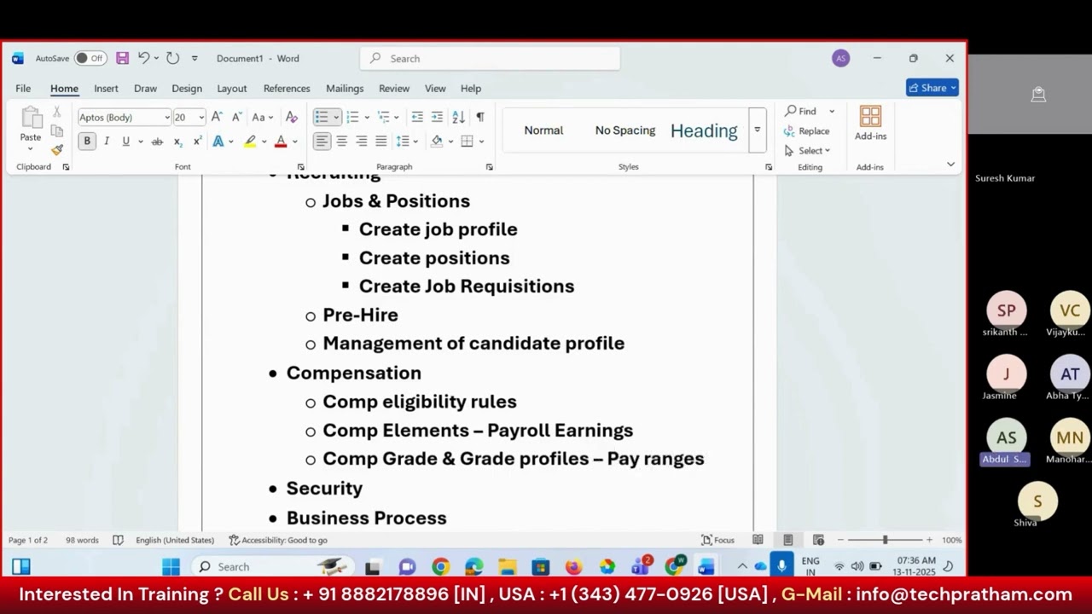The width and height of the screenshot is (1092, 614).
Task: Open Add-ins from the ribbon
Action: 870,124
